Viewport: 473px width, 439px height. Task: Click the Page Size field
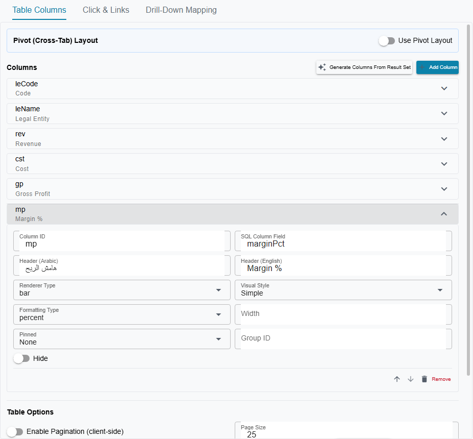pos(346,430)
